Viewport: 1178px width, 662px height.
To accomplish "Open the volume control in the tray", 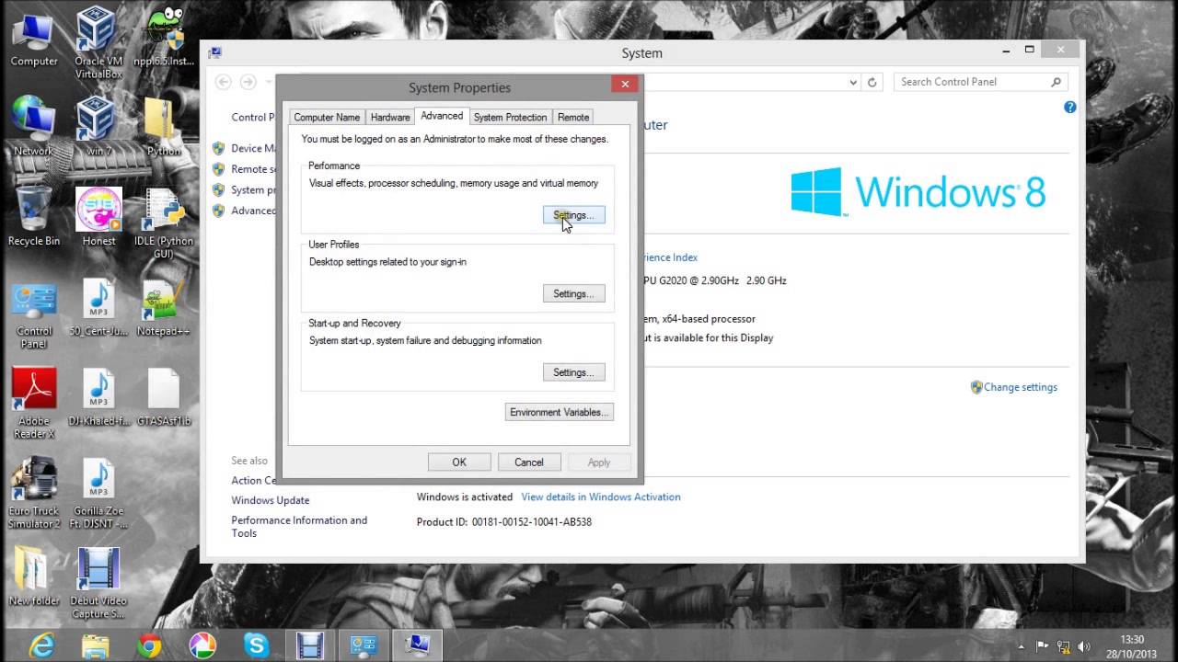I will [x=1083, y=646].
